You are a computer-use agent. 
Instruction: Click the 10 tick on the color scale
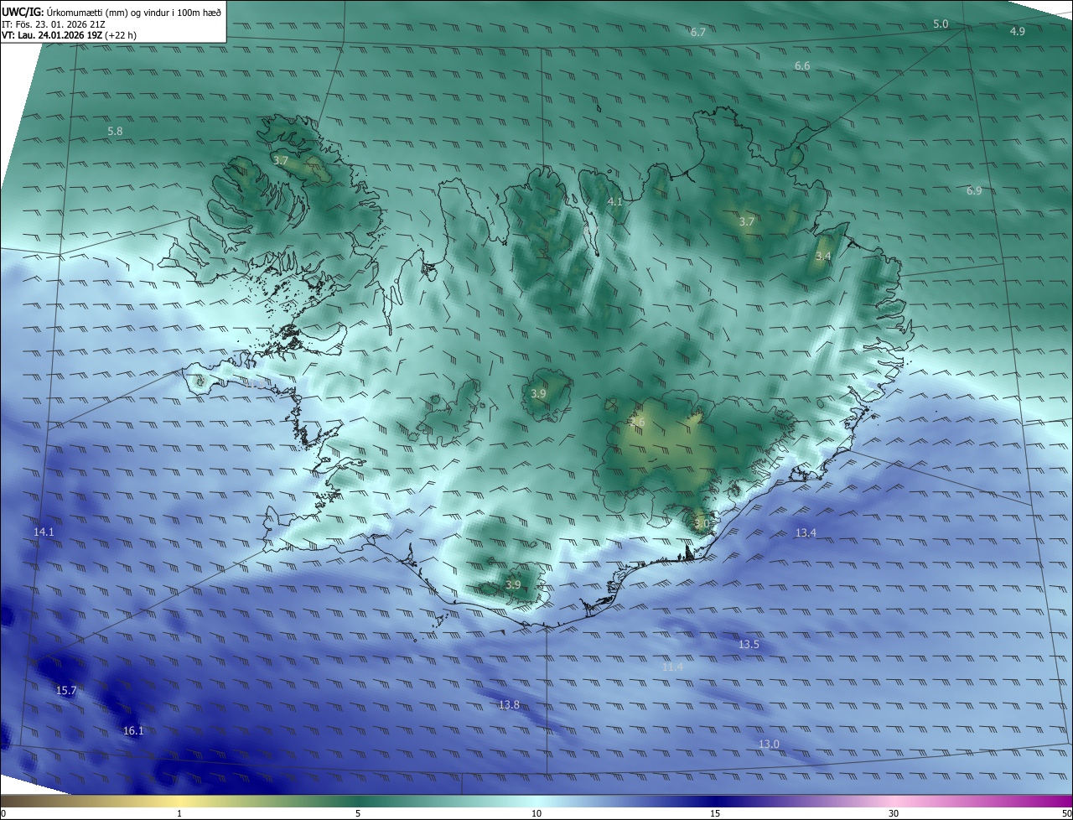(x=536, y=813)
